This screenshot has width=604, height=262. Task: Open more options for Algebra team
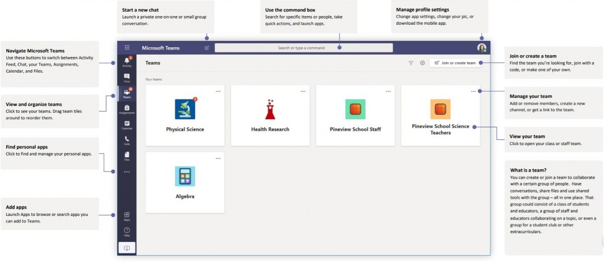tap(218, 158)
